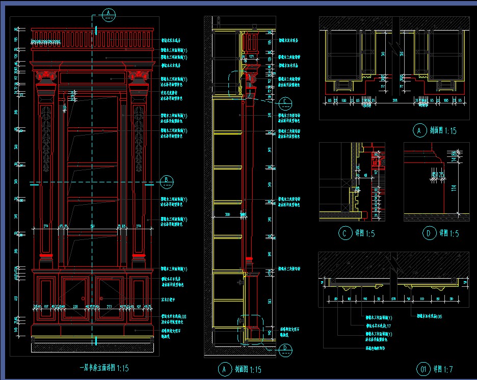The height and width of the screenshot is (380, 477).
Task: Click the D title bubble under the D detail
Action: click(x=429, y=233)
